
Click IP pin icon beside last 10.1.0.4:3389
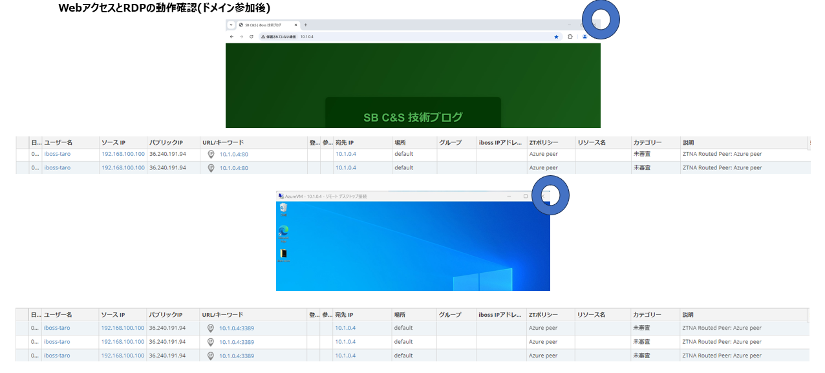(x=210, y=356)
